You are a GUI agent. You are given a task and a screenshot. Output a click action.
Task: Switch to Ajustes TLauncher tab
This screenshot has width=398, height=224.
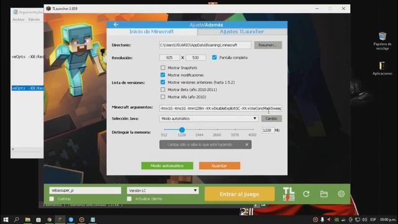tap(242, 32)
